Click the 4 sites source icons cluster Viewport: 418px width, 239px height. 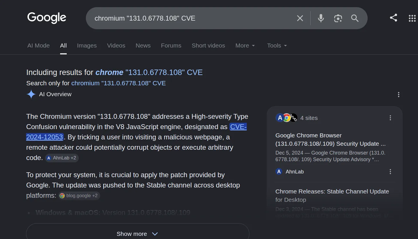[x=287, y=118]
